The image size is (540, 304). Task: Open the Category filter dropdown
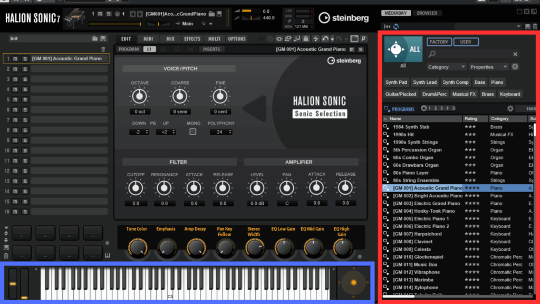(446, 67)
